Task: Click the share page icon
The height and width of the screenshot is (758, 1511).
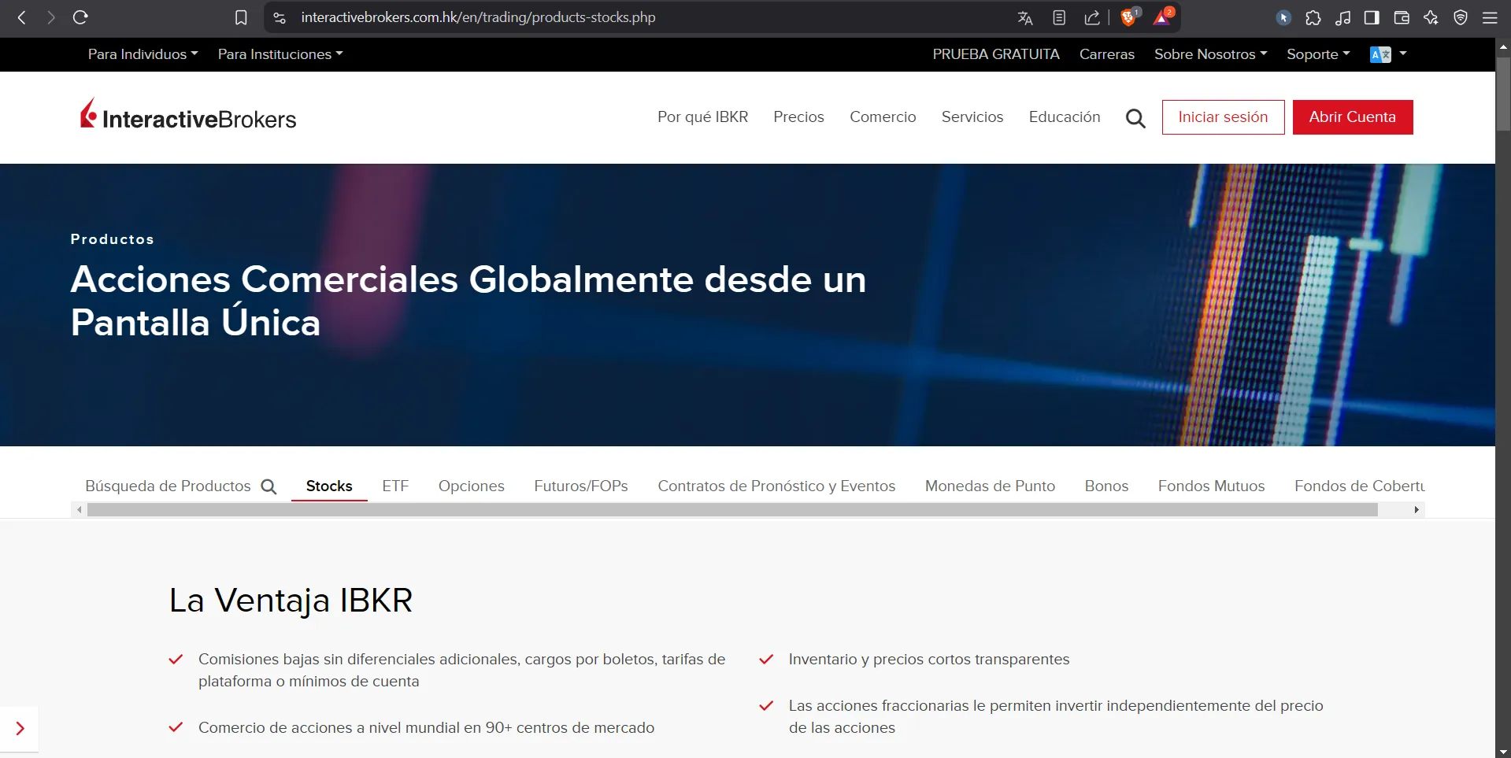Action: tap(1092, 17)
